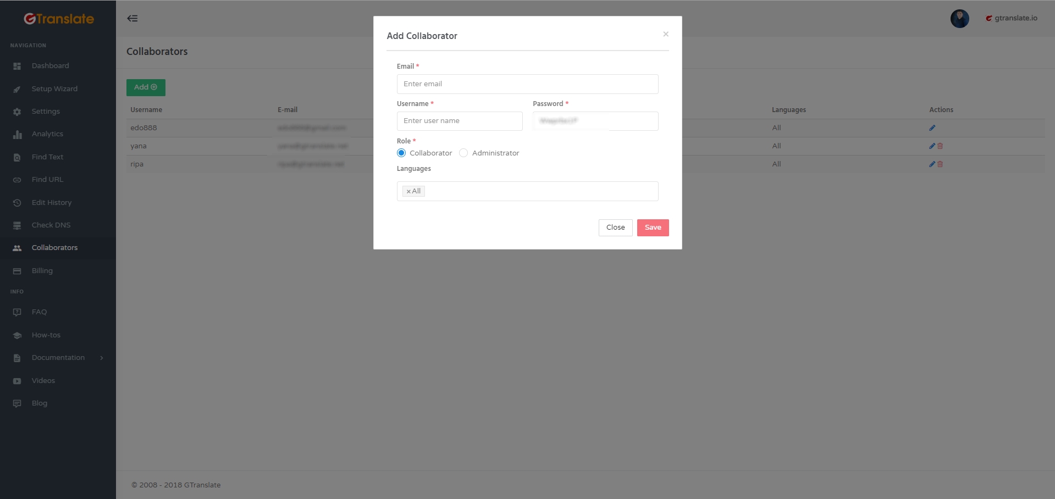Click the Email input field

click(527, 84)
